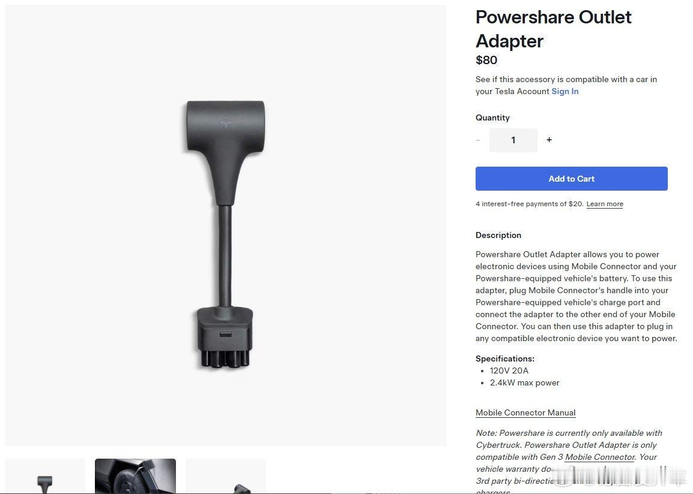
Task: Click the Powershare Outlet Adapter title
Action: [x=553, y=29]
